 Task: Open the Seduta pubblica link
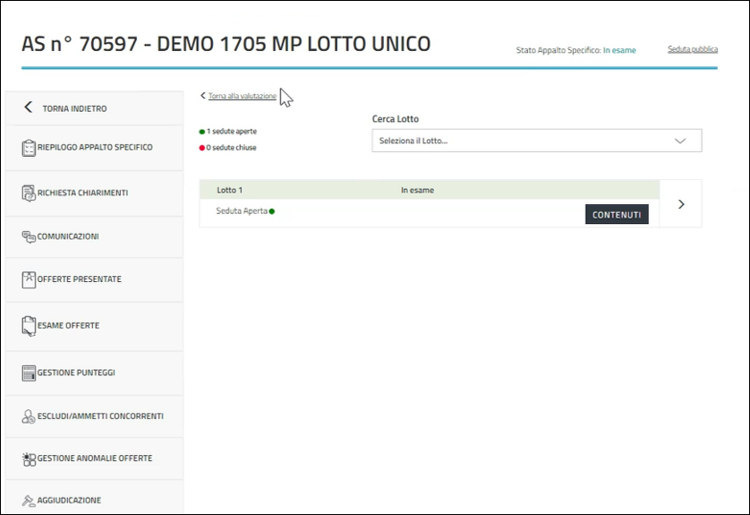(x=692, y=49)
